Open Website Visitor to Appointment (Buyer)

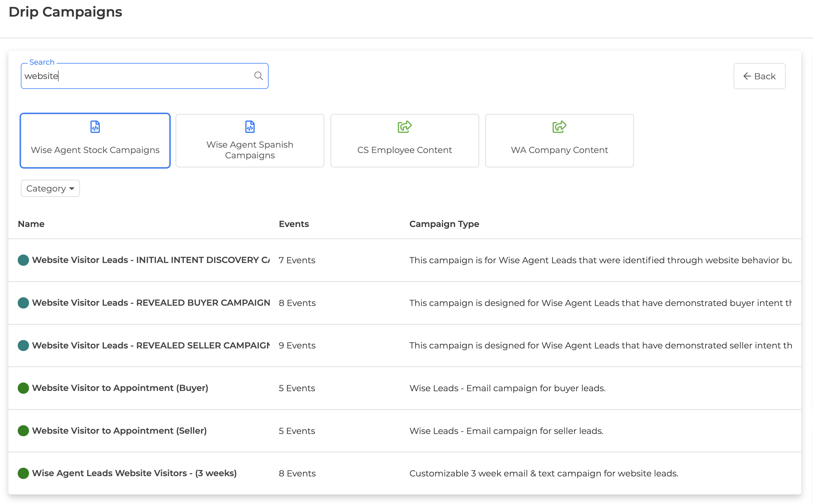(120, 388)
